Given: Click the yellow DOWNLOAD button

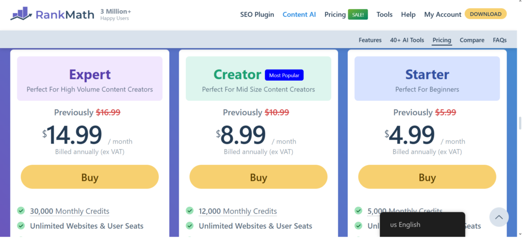Looking at the screenshot, I should coord(486,14).
